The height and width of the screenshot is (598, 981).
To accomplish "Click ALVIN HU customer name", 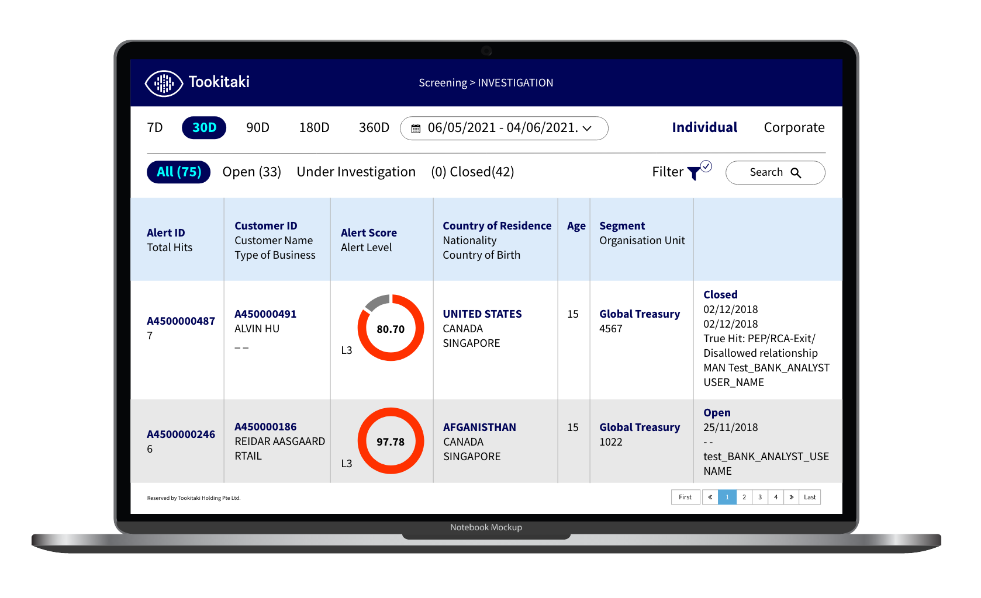I will coord(257,329).
